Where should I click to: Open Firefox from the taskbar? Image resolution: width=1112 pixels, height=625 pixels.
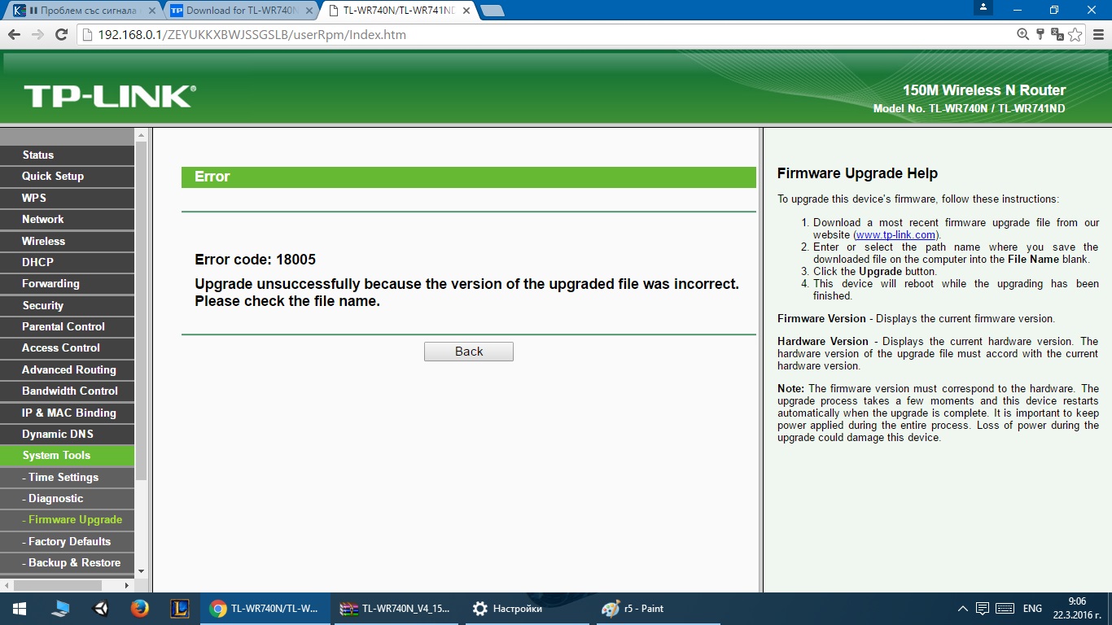[x=139, y=609]
